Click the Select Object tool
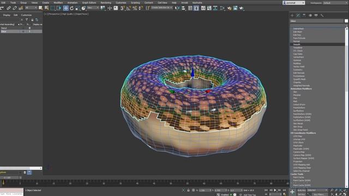The height and width of the screenshot is (196, 349). point(40,8)
